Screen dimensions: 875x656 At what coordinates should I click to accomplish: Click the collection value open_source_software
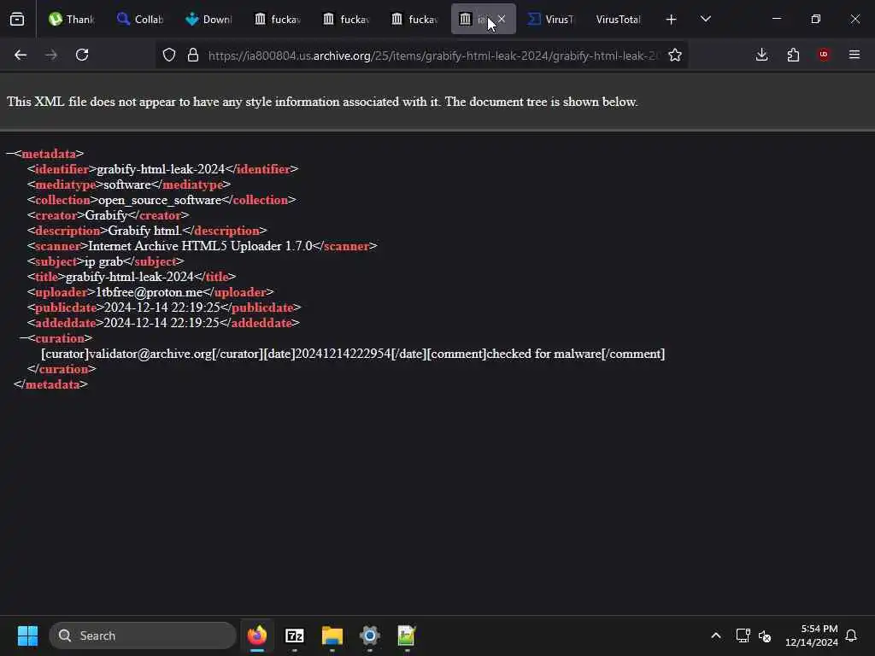(160, 200)
